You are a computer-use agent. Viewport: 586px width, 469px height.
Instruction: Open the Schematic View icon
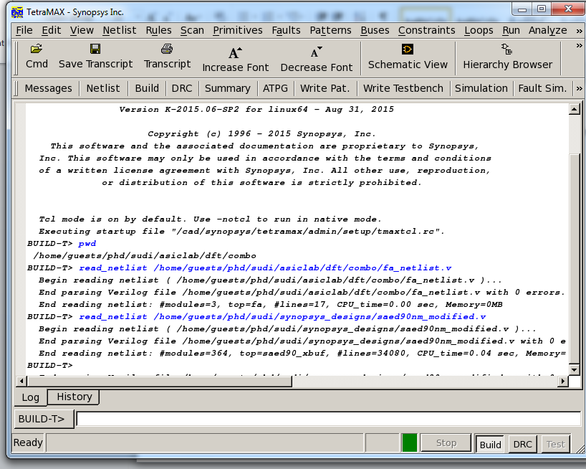coord(408,49)
